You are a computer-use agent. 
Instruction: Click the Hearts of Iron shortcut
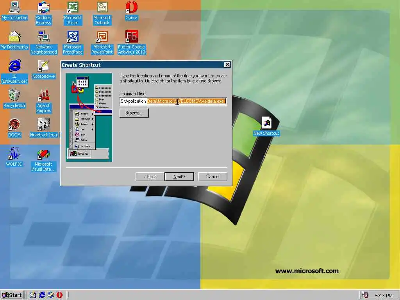tap(43, 128)
